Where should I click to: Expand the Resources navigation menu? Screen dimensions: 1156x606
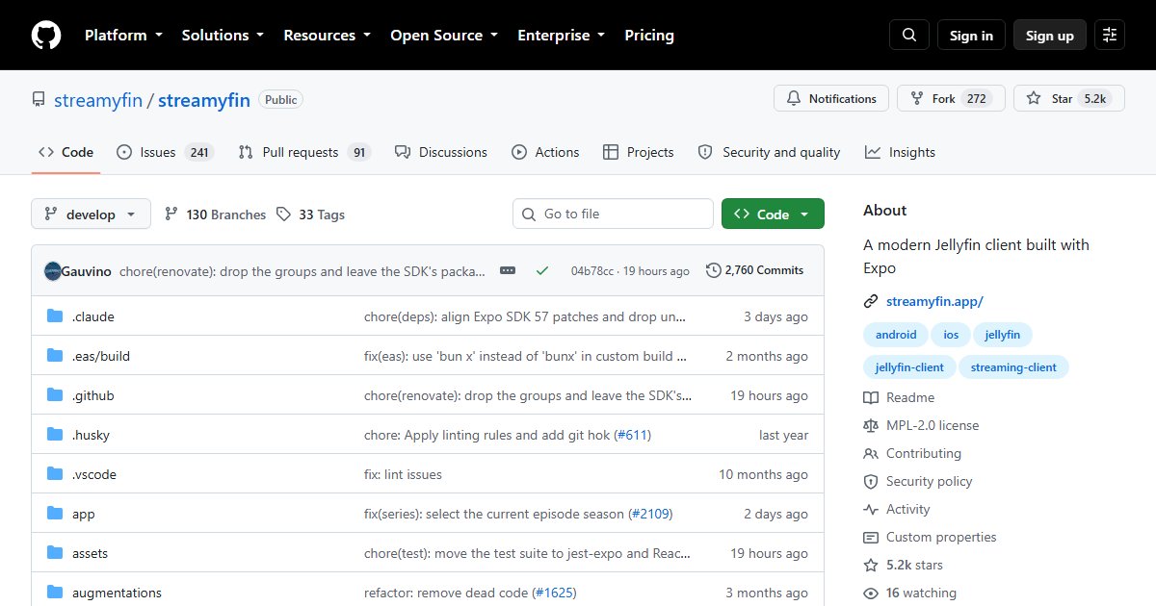(x=327, y=36)
